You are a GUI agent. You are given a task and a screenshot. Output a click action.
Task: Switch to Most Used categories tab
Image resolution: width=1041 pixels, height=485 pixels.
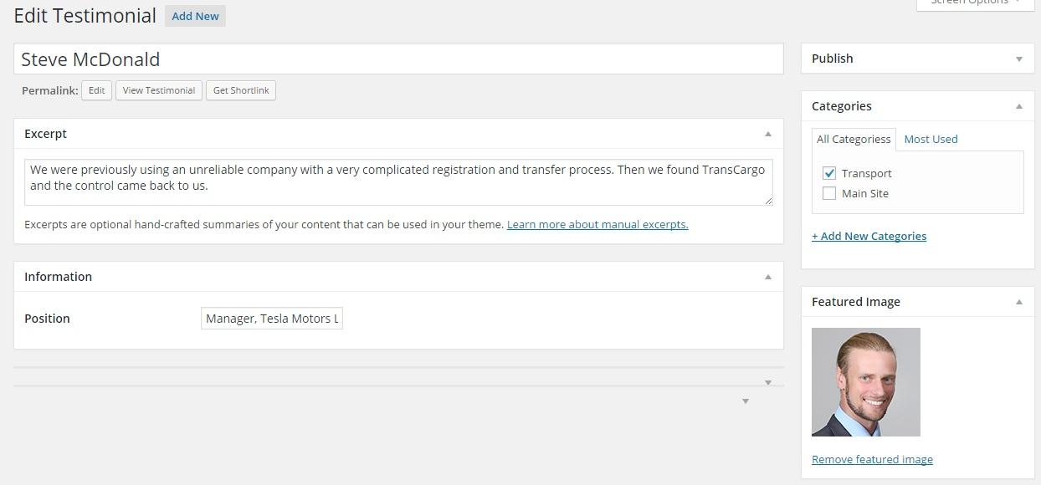point(931,139)
